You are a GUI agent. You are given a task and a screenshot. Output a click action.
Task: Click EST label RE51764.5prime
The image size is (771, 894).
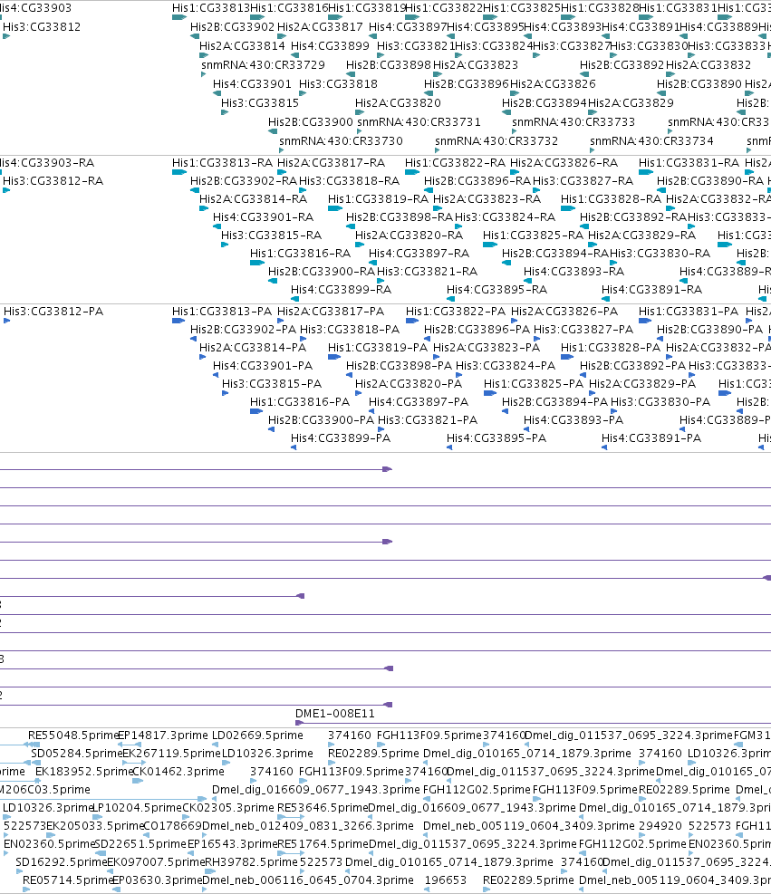(x=323, y=844)
